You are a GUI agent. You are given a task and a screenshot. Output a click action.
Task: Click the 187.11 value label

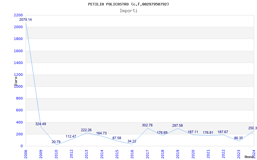pyautogui.click(x=193, y=132)
